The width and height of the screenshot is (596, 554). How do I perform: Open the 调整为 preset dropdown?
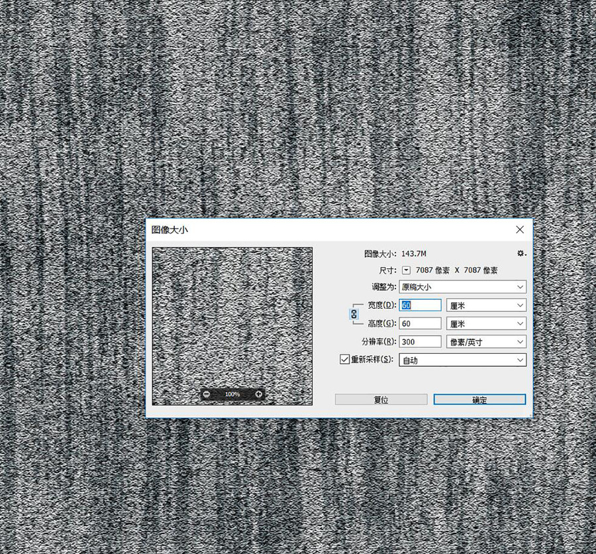(x=463, y=286)
